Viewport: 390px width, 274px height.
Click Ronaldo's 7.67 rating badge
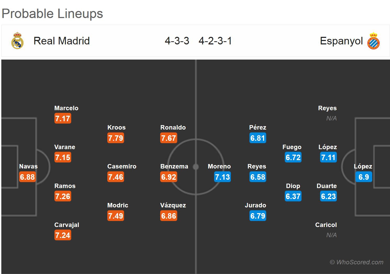(169, 138)
